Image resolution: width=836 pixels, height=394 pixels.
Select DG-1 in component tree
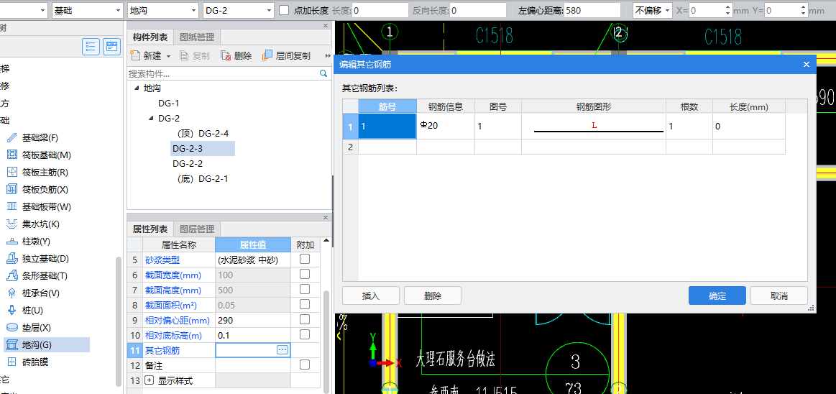[x=169, y=104]
